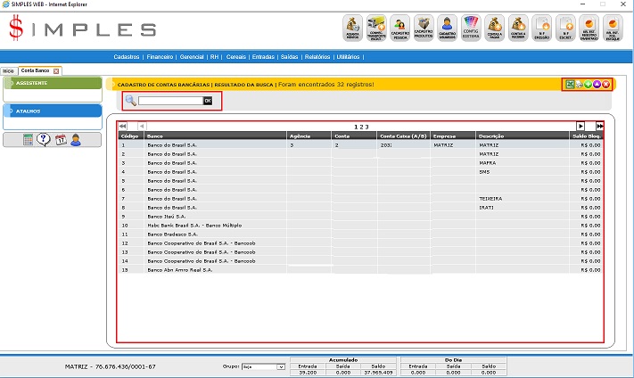Click the green add record icon
The width and height of the screenshot is (634, 378).
point(589,84)
